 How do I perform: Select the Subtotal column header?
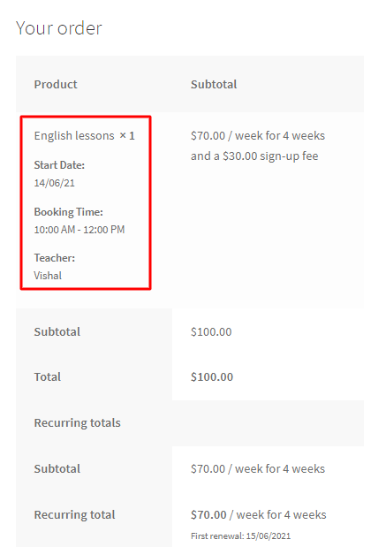click(x=214, y=85)
